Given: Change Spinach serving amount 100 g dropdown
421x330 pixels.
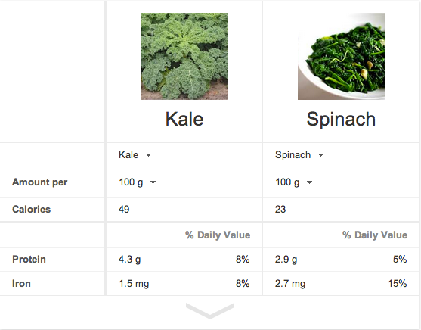Looking at the screenshot, I should click(x=294, y=182).
